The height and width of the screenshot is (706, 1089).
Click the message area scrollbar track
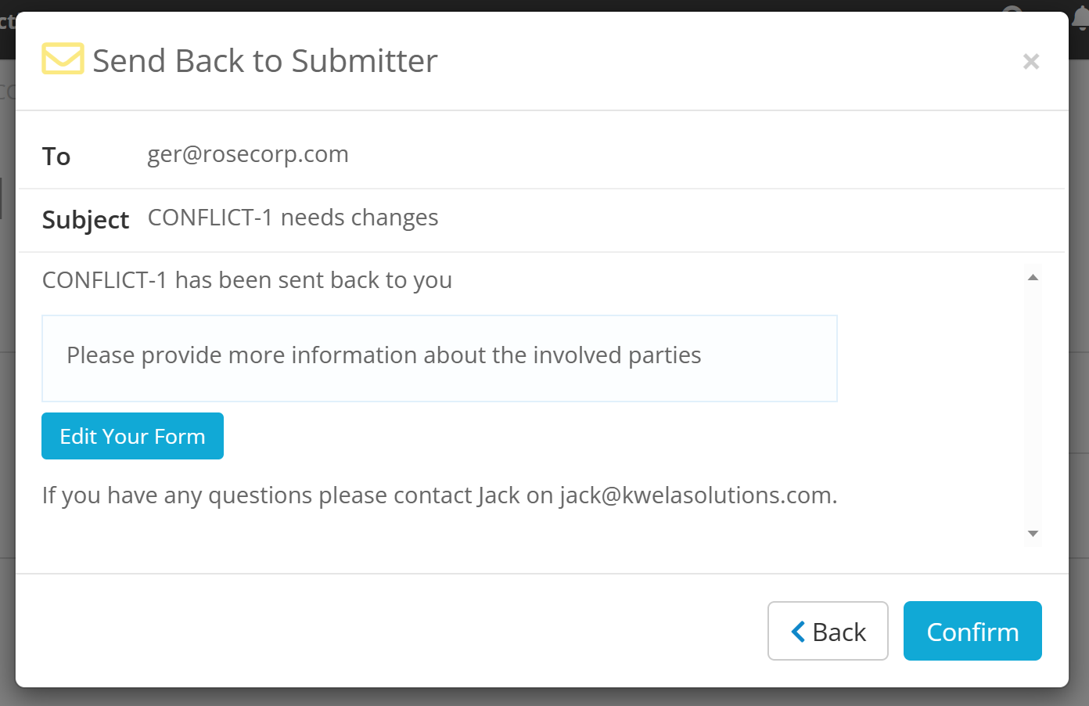(1033, 405)
